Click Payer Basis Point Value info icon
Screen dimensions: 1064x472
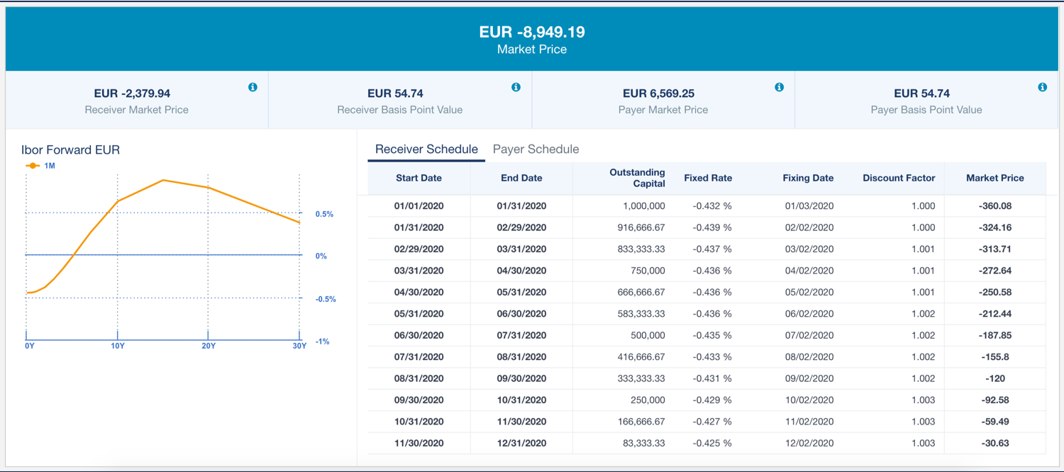pos(1042,87)
